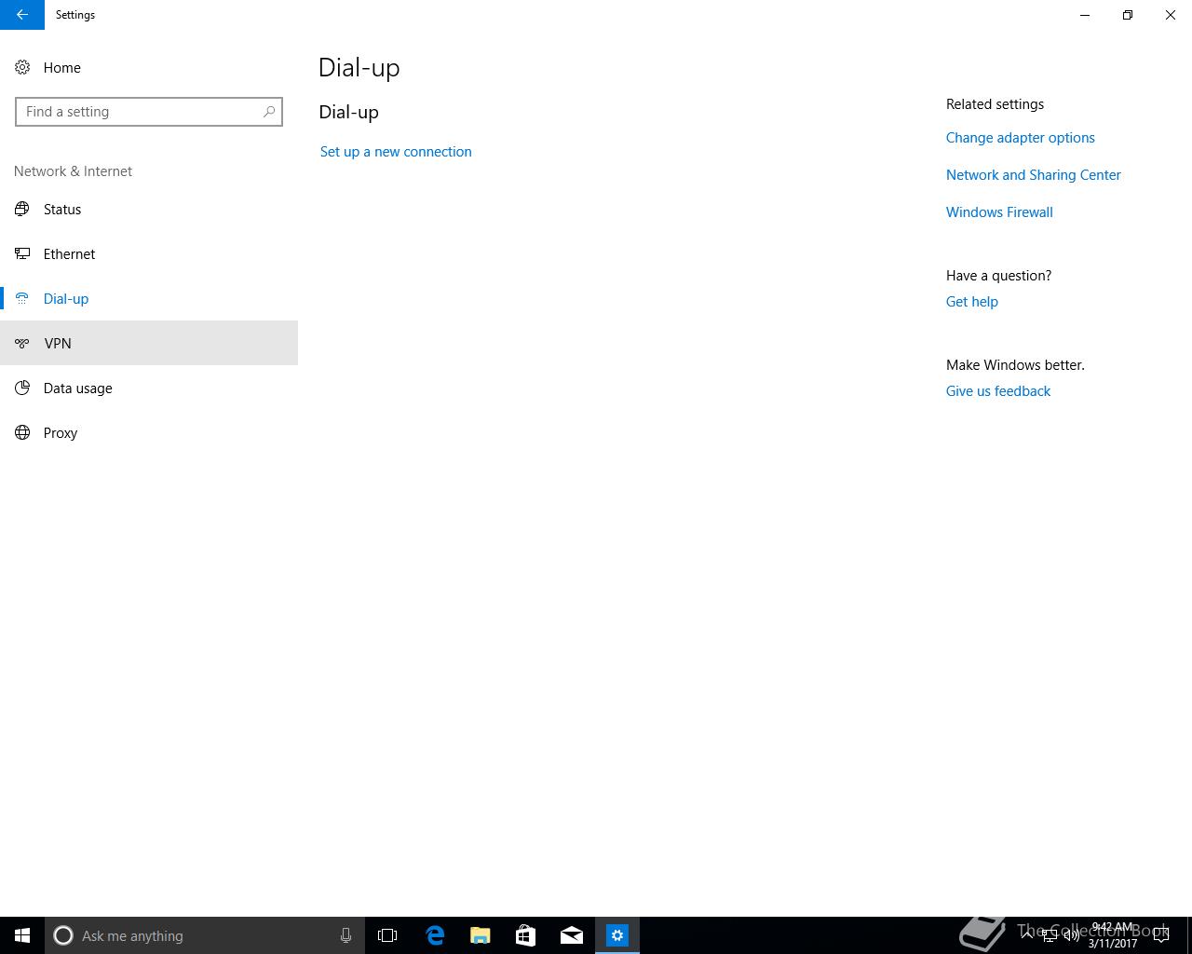Open Microsoft Edge from the taskbar
This screenshot has width=1192, height=954.
[435, 935]
